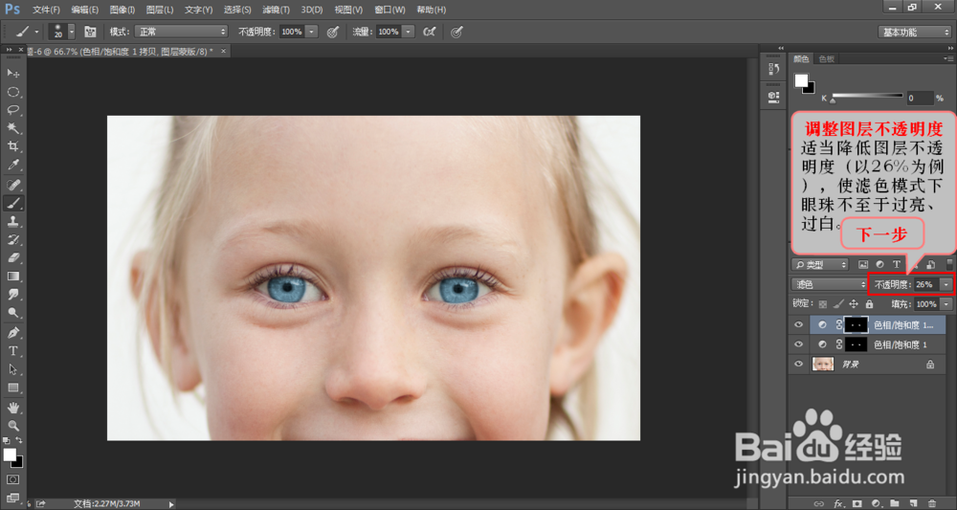Select the Gradient tool
The image size is (957, 510).
[12, 277]
